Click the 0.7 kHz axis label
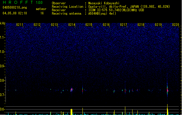Viewport: 182px width, 115px height. [2, 95]
